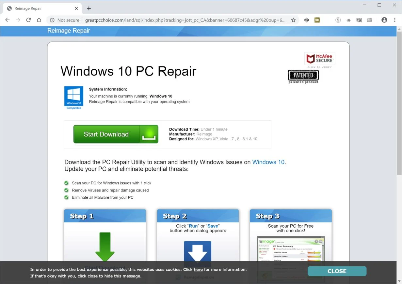Maximize the browser window
This screenshot has width=402, height=284.
tap(379, 5)
